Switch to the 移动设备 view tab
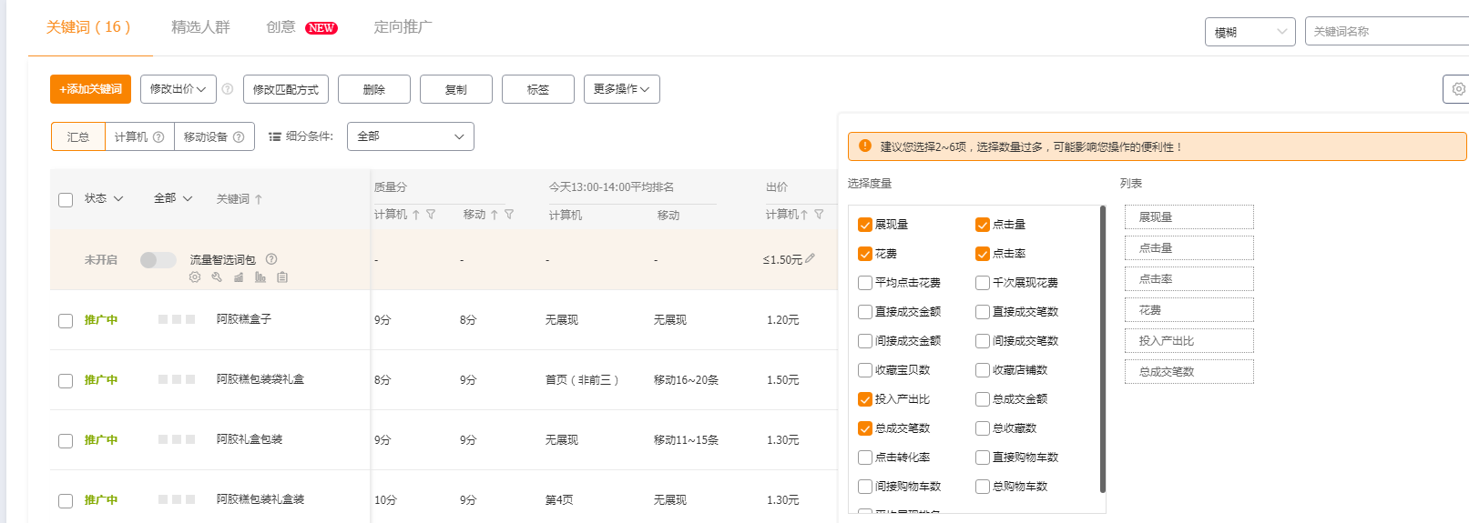The width and height of the screenshot is (1469, 523). point(214,136)
